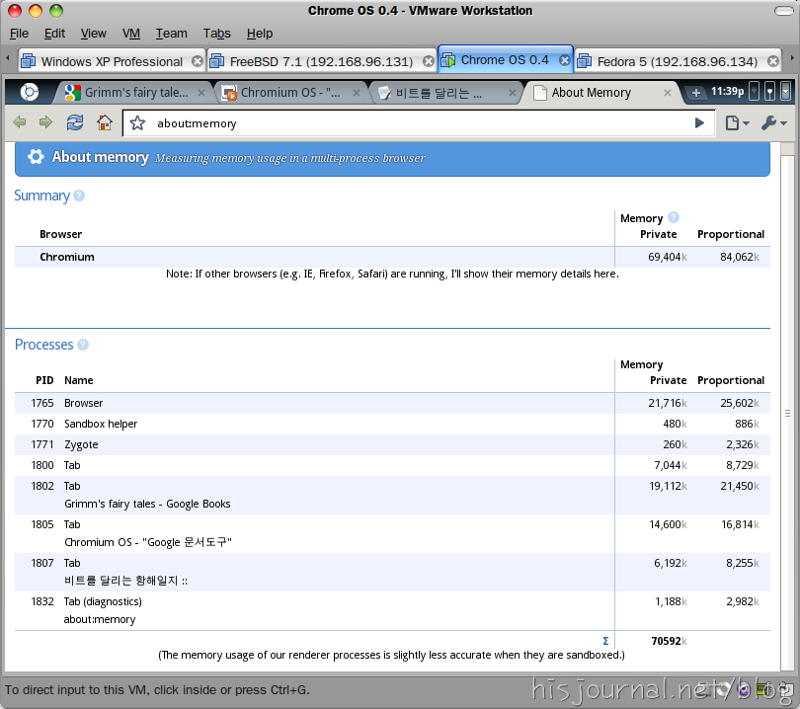Close the Chrome OS 0.4 VM tab
This screenshot has width=800, height=709.
pos(564,60)
